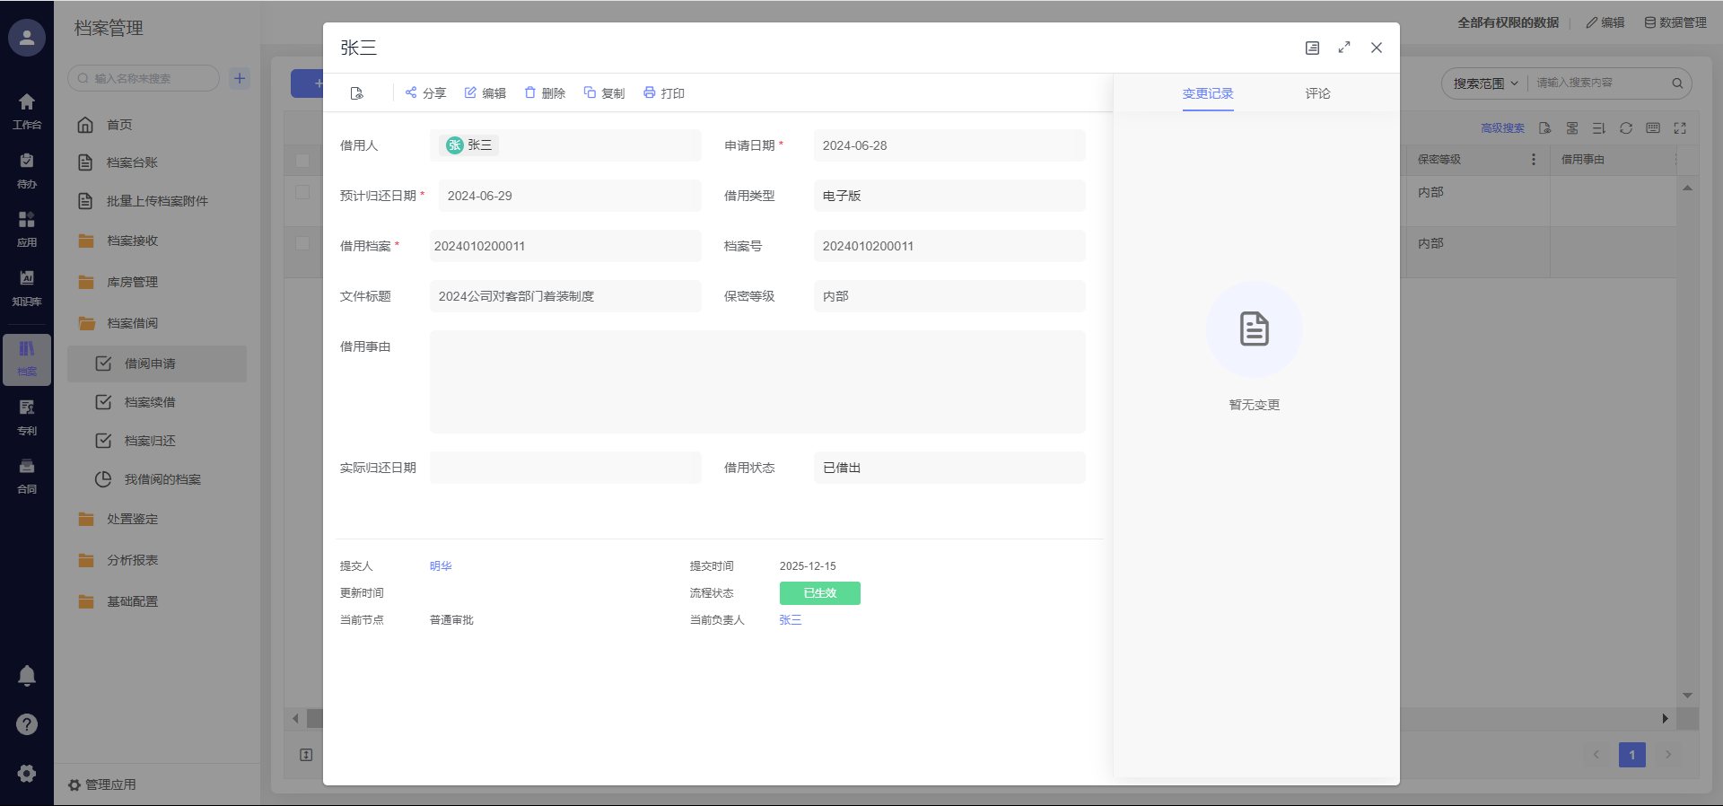This screenshot has width=1723, height=806.
Task: Switch to the 评论 tab
Action: (x=1317, y=93)
